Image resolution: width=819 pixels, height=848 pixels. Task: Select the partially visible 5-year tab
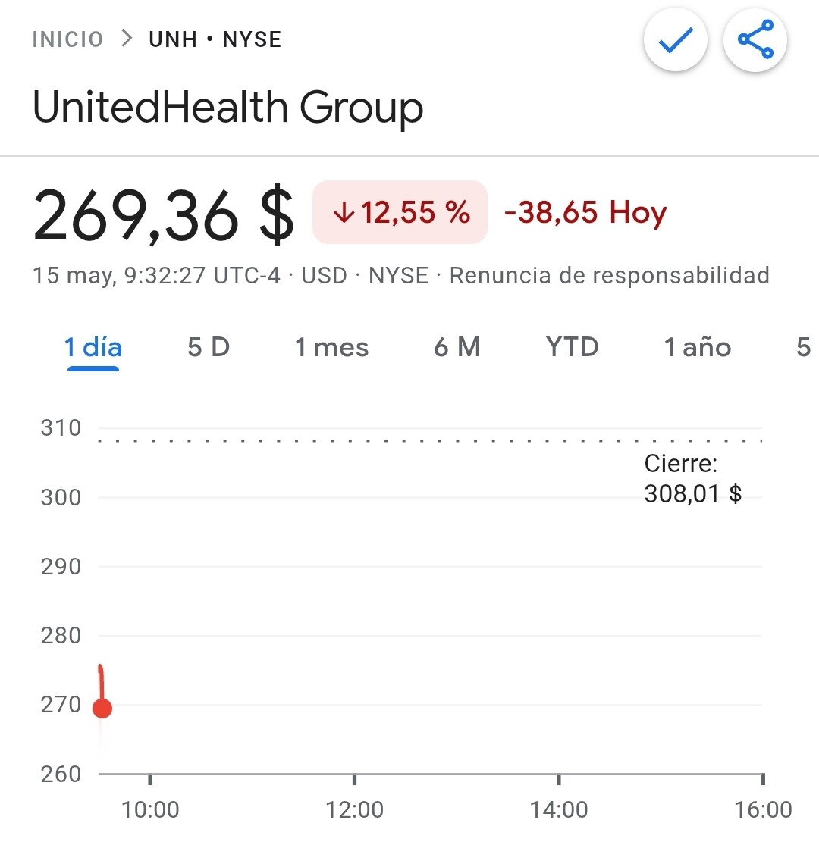805,347
